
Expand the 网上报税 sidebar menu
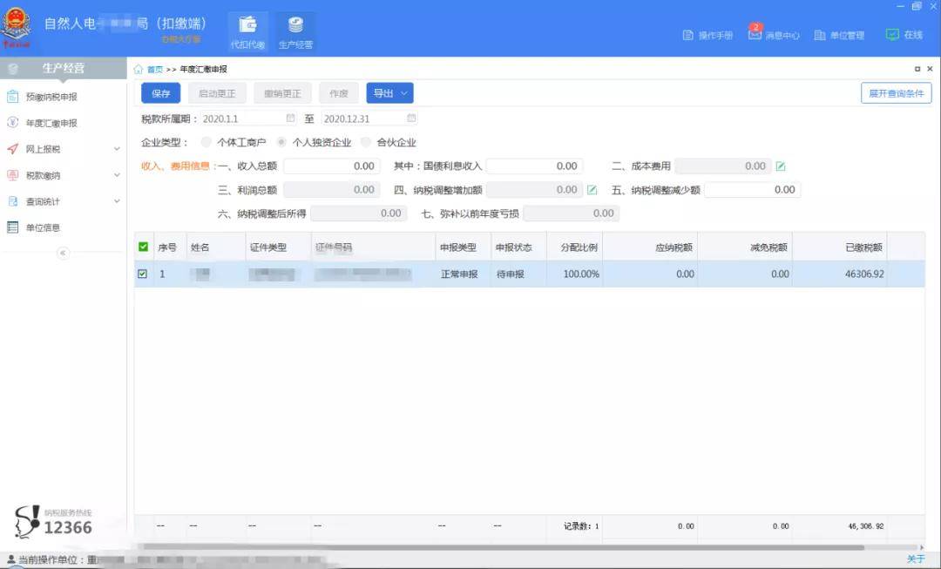click(63, 149)
